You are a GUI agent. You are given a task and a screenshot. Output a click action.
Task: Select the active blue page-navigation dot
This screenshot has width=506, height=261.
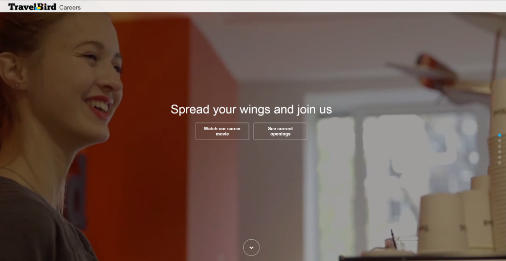(x=500, y=135)
